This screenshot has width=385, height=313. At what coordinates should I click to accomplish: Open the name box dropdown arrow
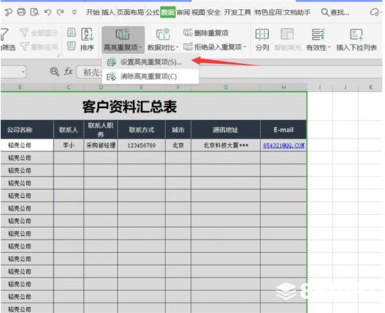tap(23, 72)
